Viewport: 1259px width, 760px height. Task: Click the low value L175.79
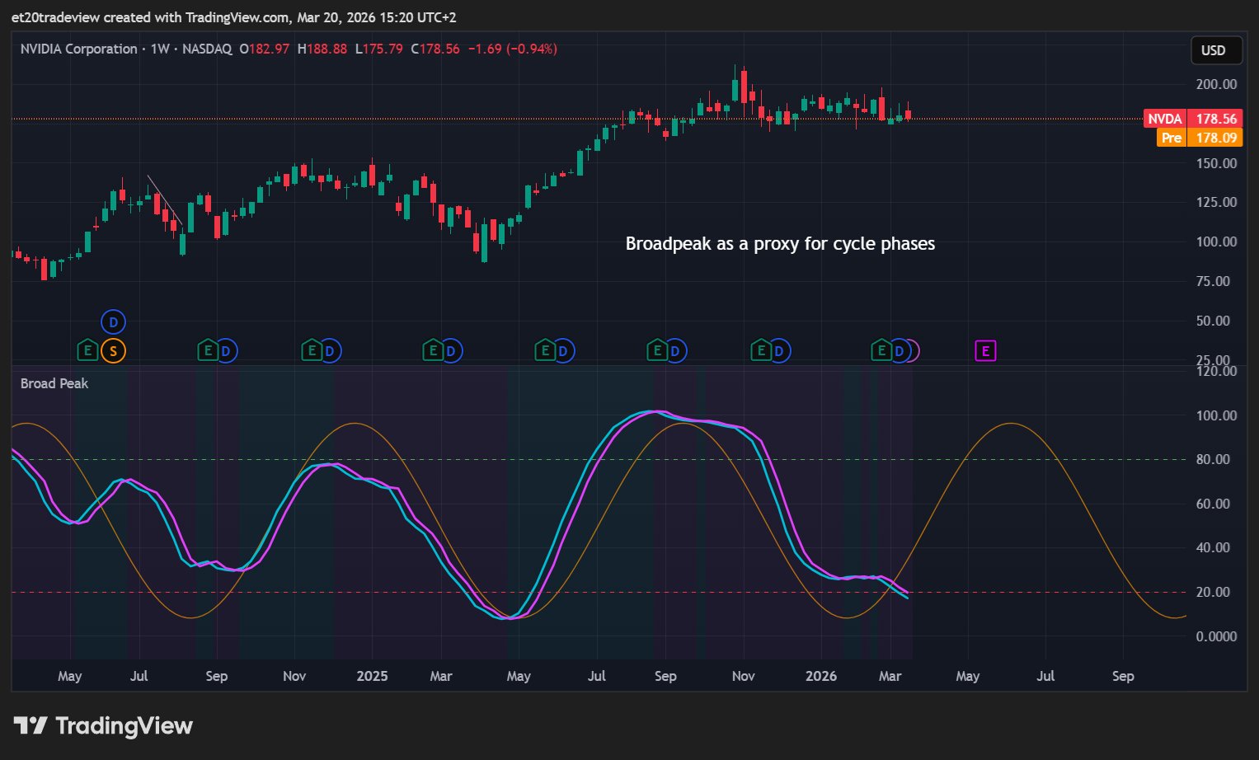tap(379, 49)
